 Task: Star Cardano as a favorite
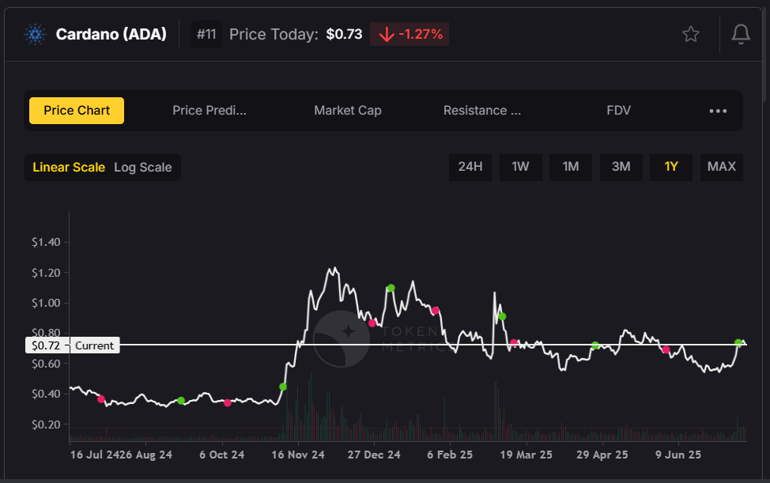pos(690,34)
